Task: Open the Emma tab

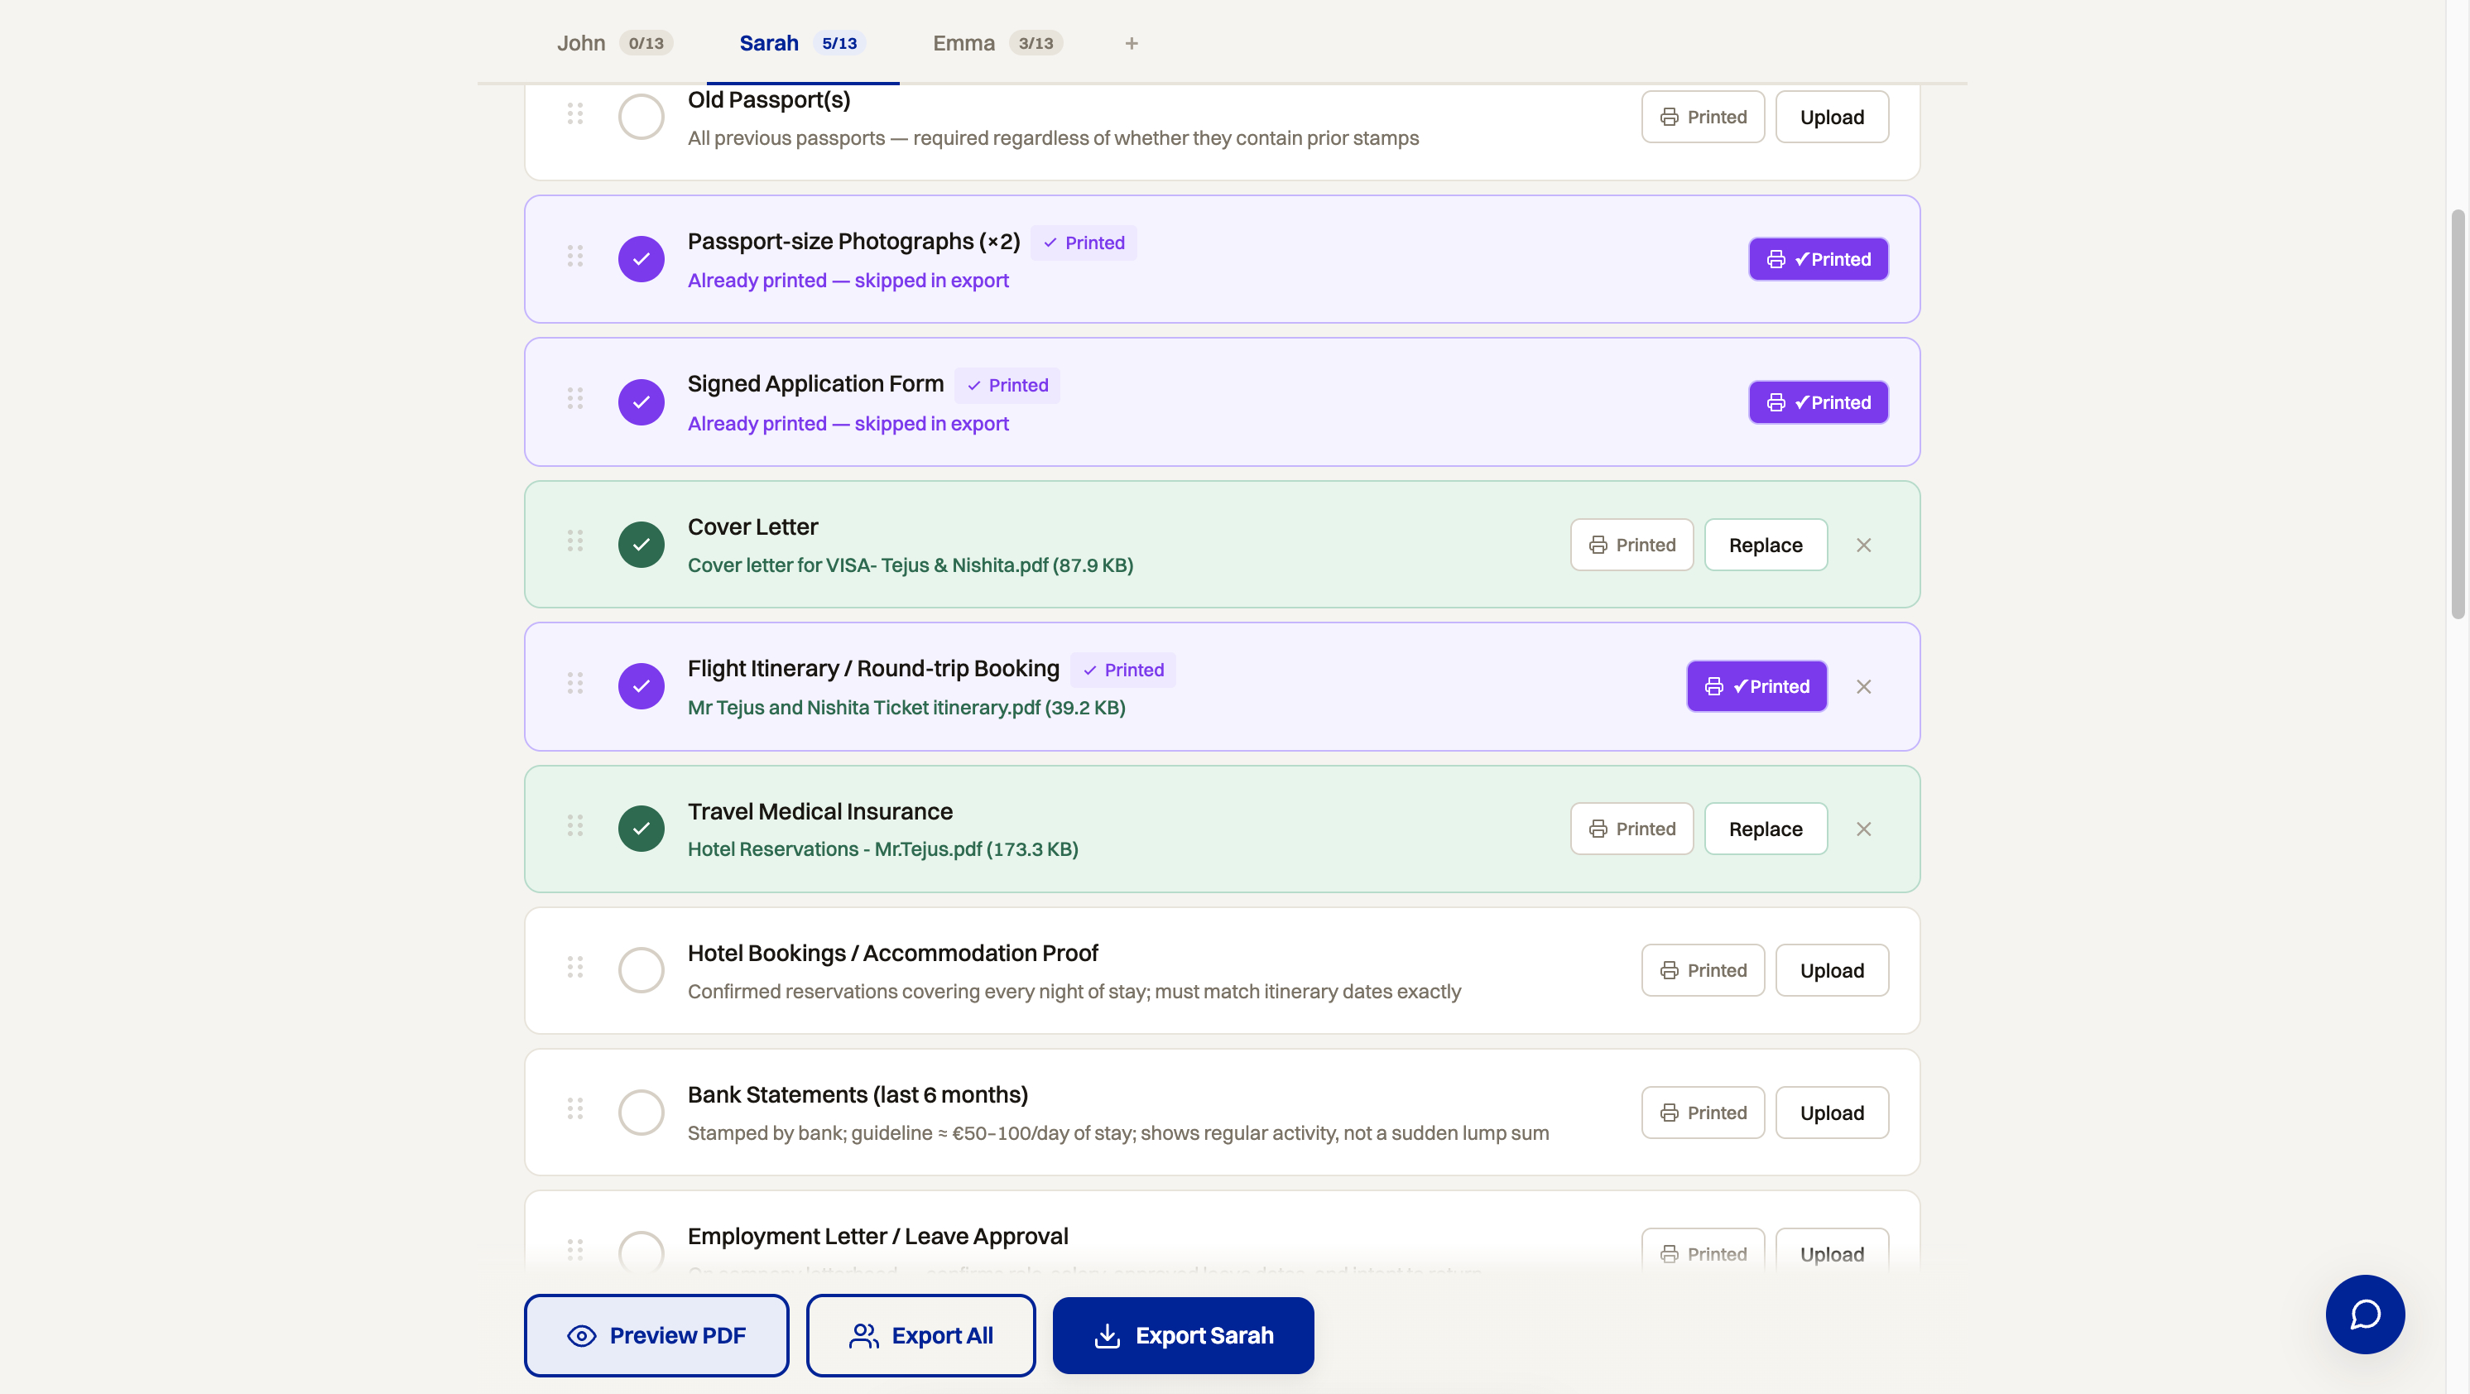Action: (997, 43)
